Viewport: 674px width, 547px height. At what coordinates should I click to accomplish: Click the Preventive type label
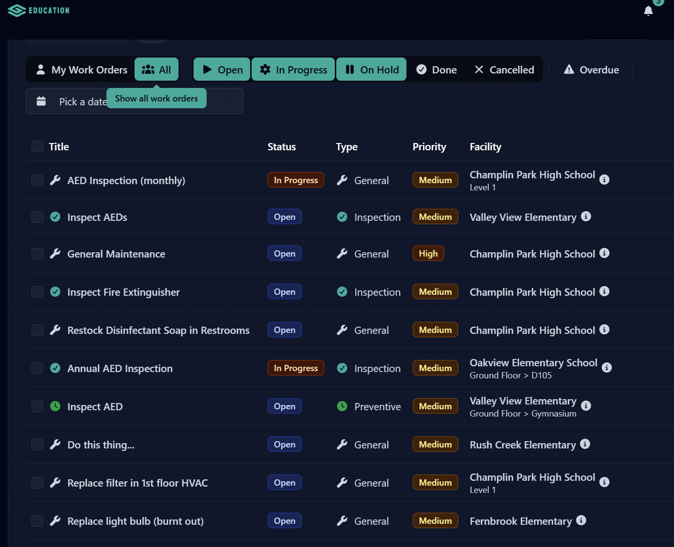[x=377, y=406]
